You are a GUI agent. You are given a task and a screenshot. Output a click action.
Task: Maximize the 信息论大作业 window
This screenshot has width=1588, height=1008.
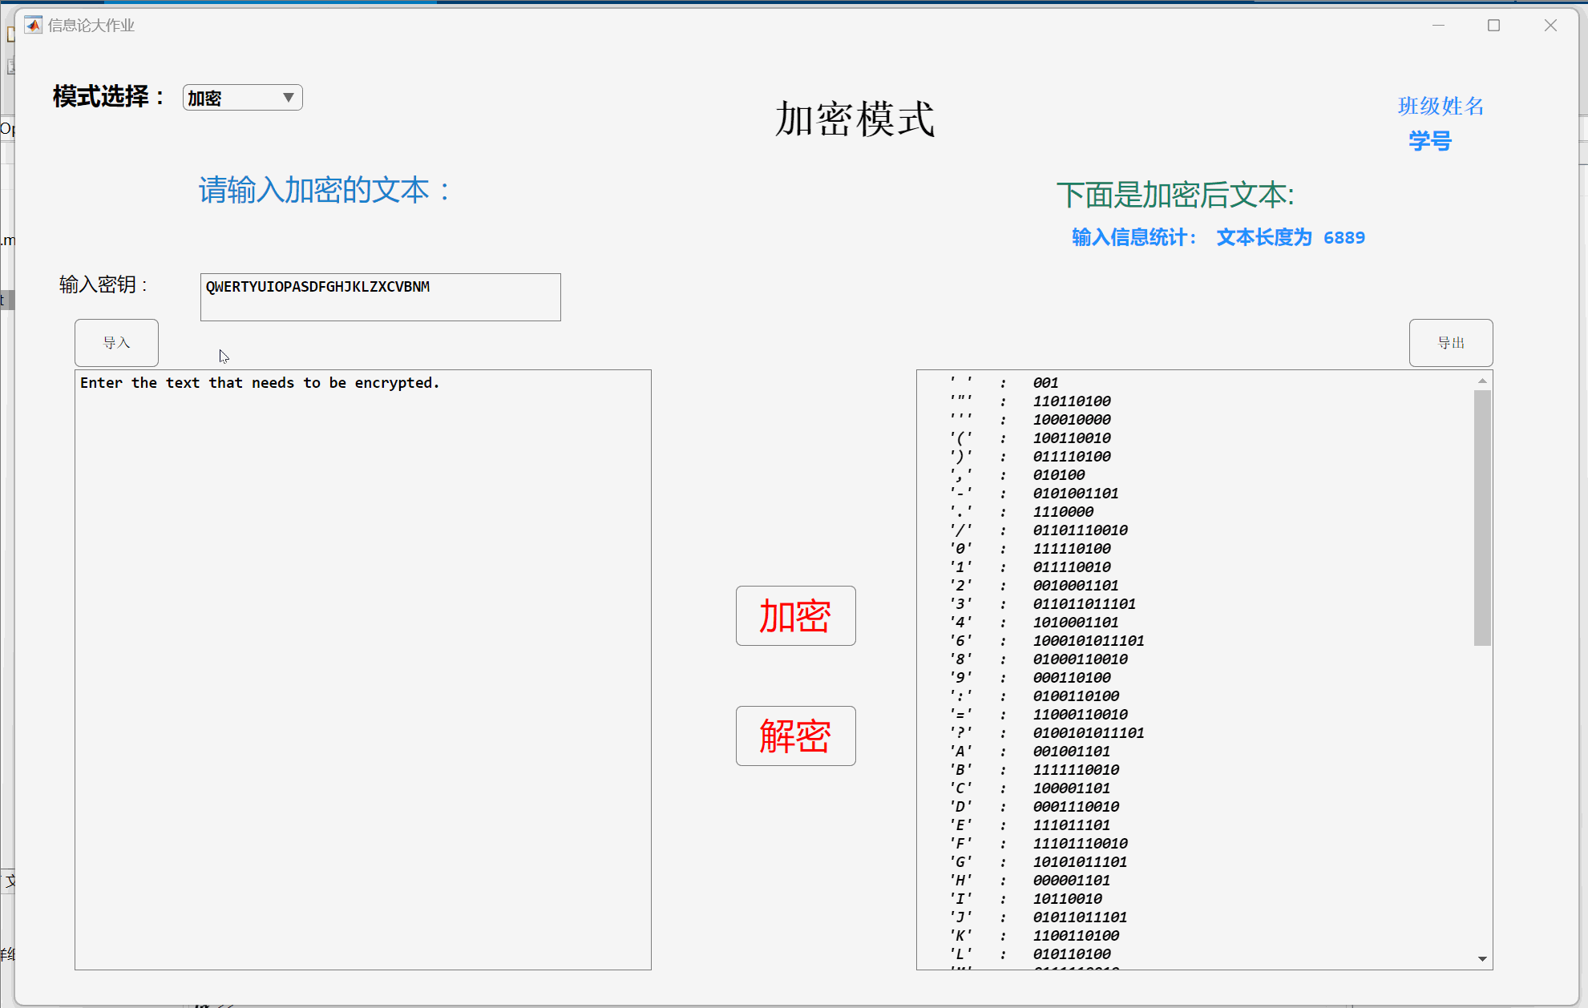coord(1493,26)
